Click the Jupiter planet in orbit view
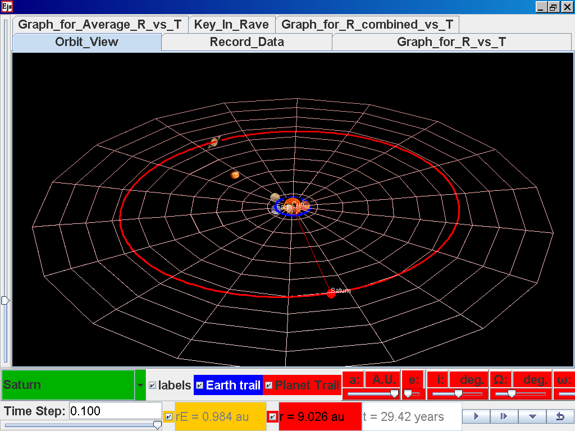The width and height of the screenshot is (575, 431). (235, 175)
